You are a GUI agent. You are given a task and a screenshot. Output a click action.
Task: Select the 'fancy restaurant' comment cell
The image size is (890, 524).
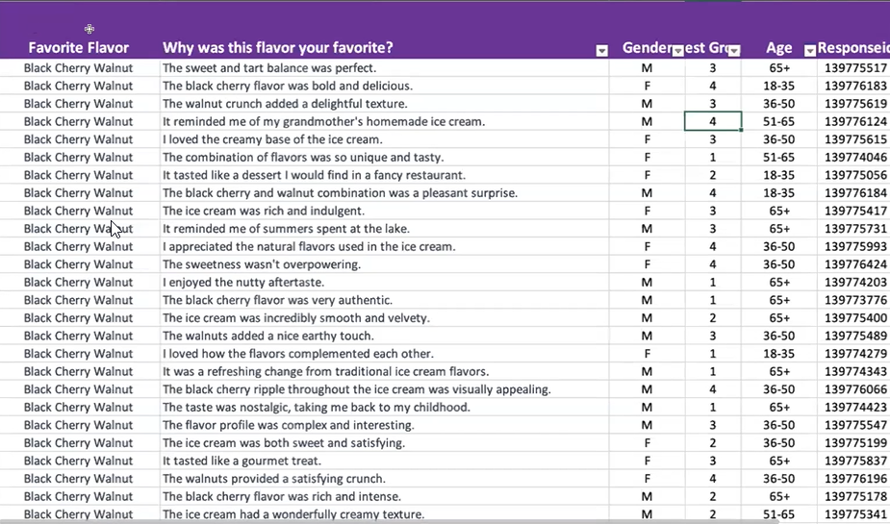(x=384, y=175)
